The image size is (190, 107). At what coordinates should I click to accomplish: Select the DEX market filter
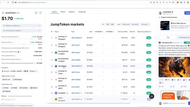coord(112,24)
